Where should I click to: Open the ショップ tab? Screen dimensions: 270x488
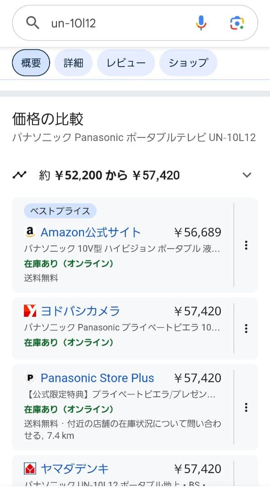pyautogui.click(x=188, y=63)
